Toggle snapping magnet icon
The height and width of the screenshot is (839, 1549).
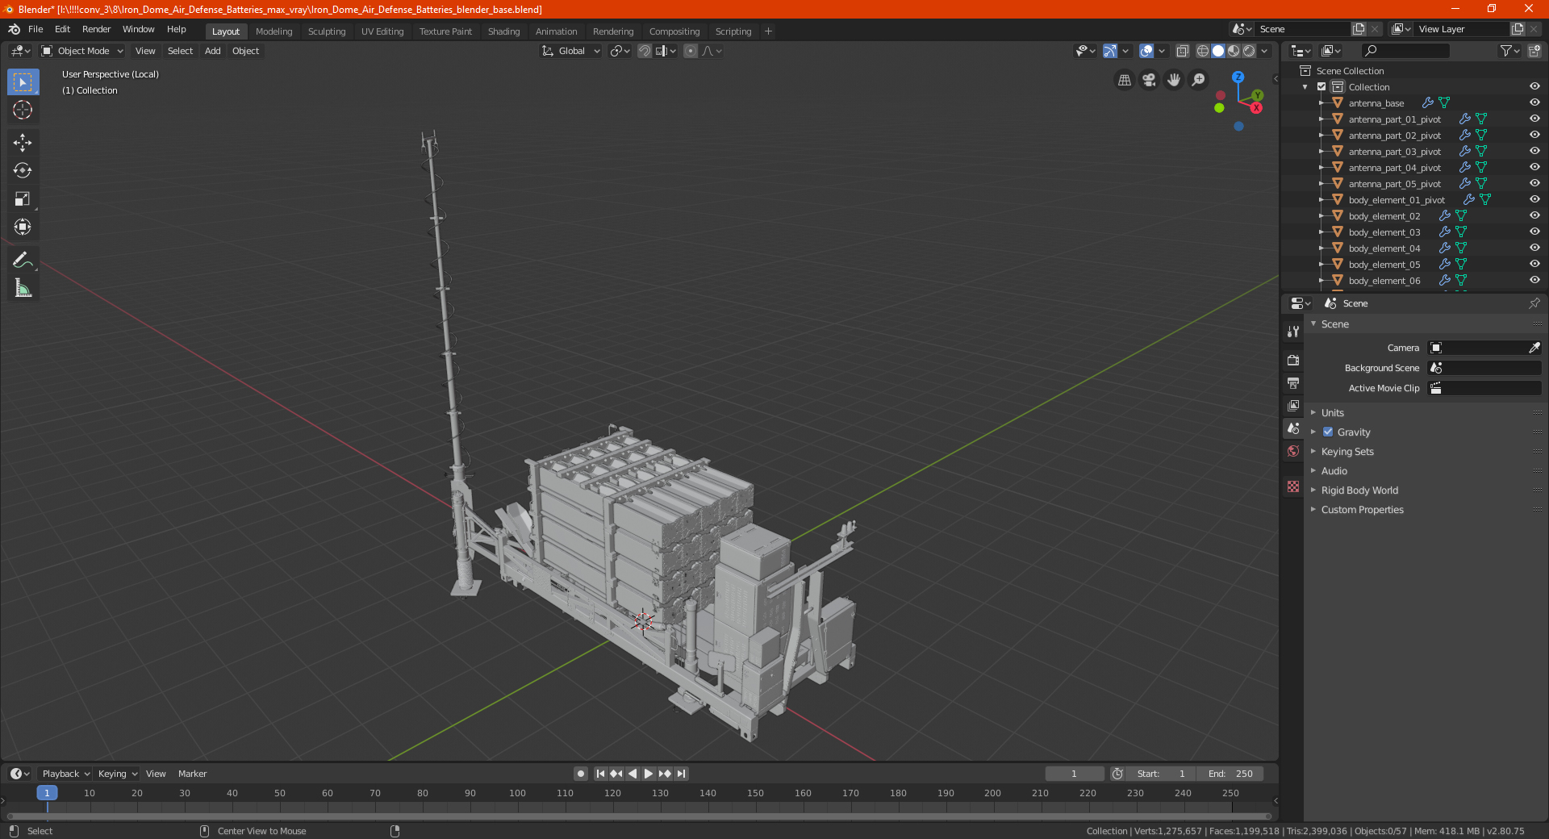click(645, 51)
